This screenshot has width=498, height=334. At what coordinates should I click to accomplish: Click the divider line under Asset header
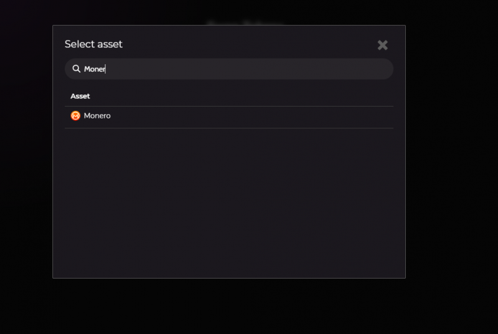(x=229, y=106)
